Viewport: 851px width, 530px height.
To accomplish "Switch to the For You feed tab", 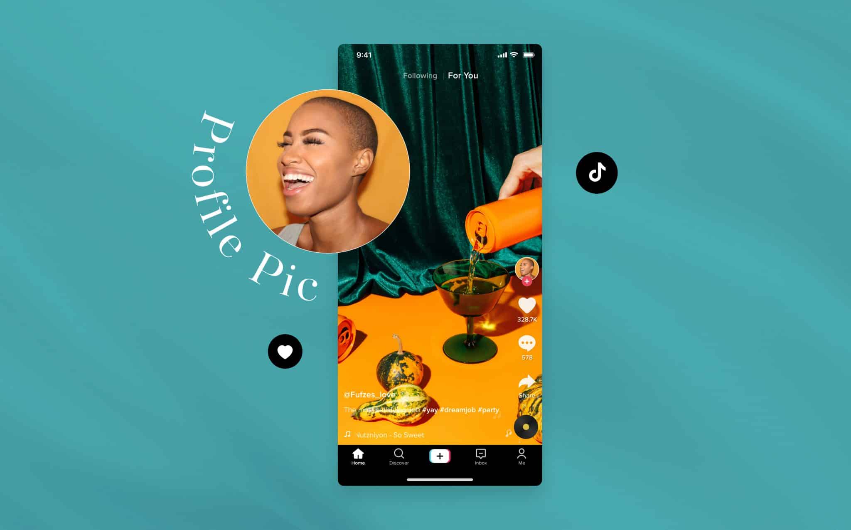I will [x=465, y=76].
